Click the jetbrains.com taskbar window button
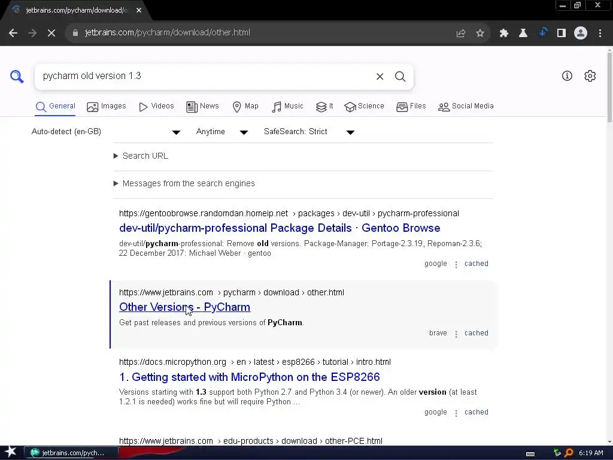 [71, 453]
